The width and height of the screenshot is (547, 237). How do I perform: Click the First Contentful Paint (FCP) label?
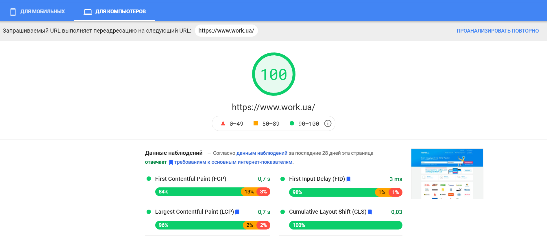coord(191,179)
